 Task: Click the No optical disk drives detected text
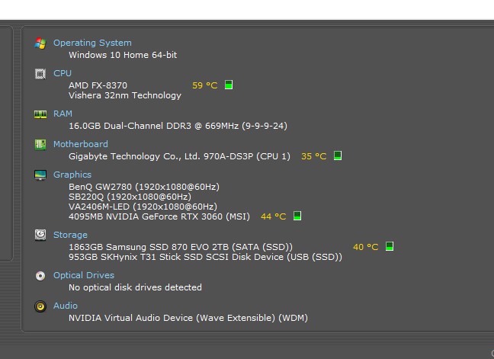tap(135, 287)
